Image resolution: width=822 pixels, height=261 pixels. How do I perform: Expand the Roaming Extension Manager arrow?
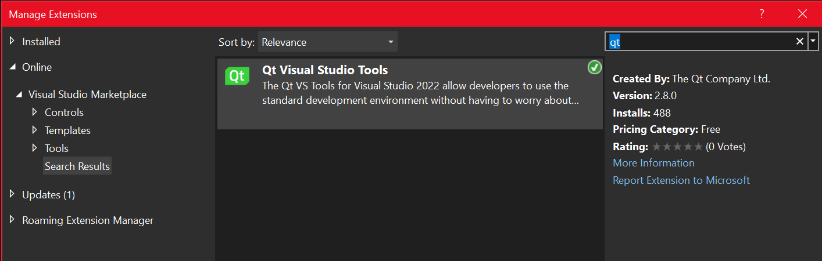click(x=13, y=220)
